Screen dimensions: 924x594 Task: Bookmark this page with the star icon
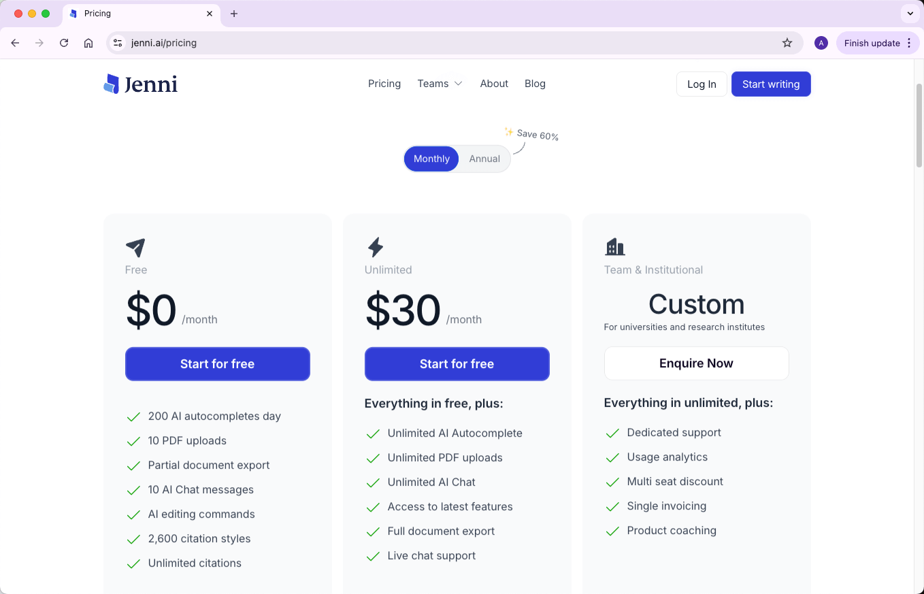tap(787, 43)
